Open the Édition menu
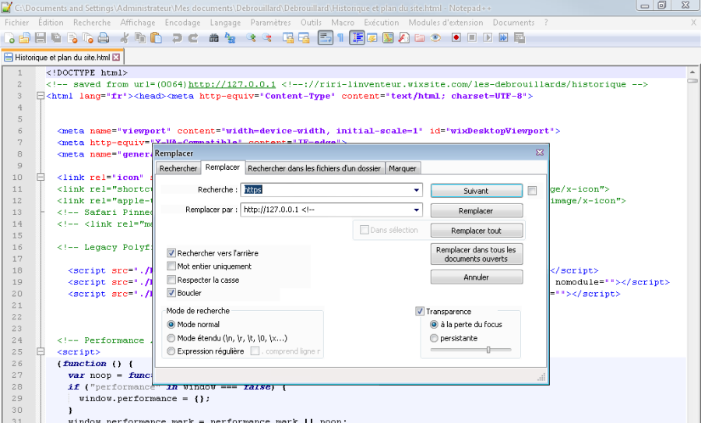This screenshot has height=423, width=701. click(x=51, y=23)
